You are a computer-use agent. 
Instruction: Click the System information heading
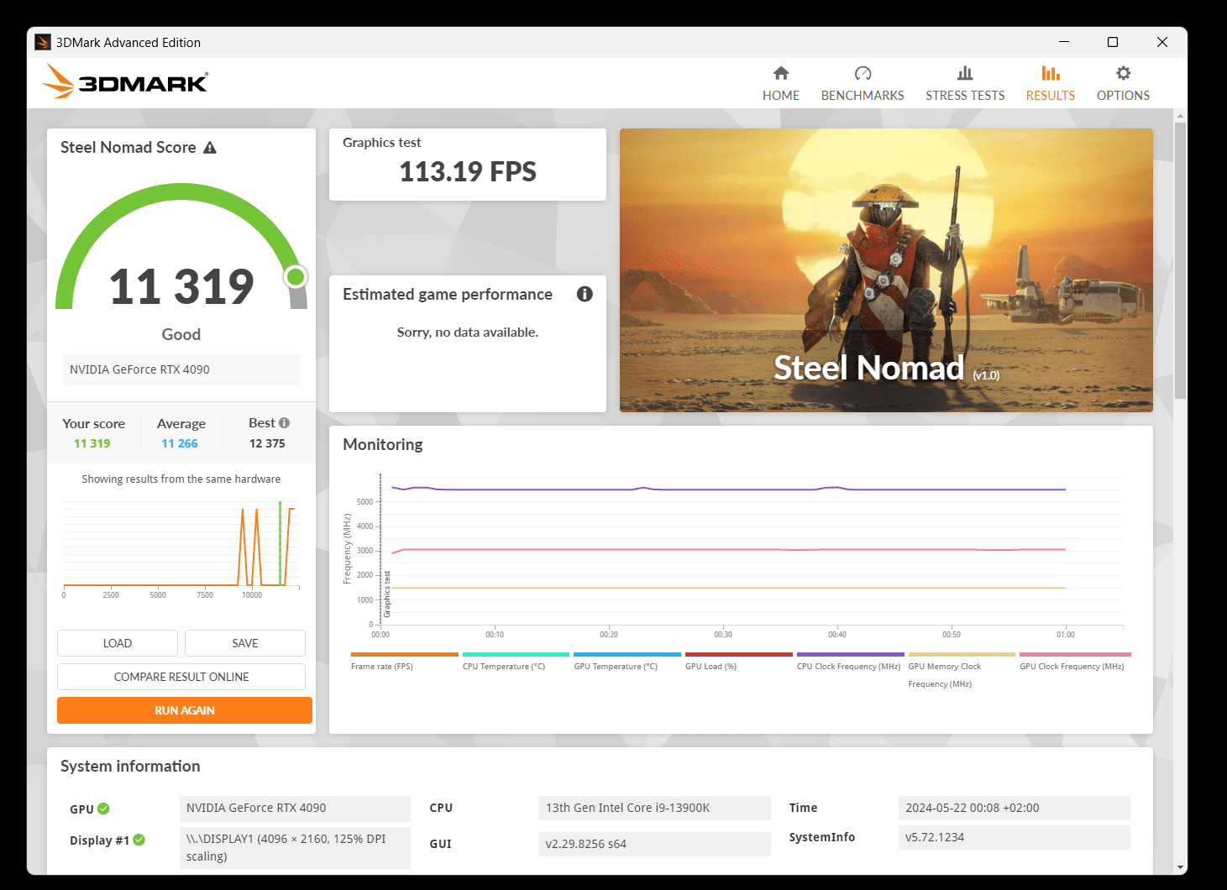coord(130,767)
